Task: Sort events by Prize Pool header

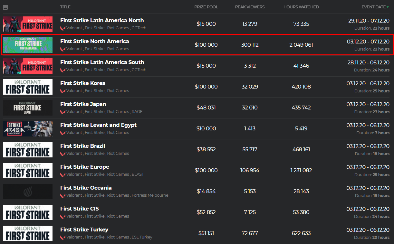Action: (x=206, y=7)
